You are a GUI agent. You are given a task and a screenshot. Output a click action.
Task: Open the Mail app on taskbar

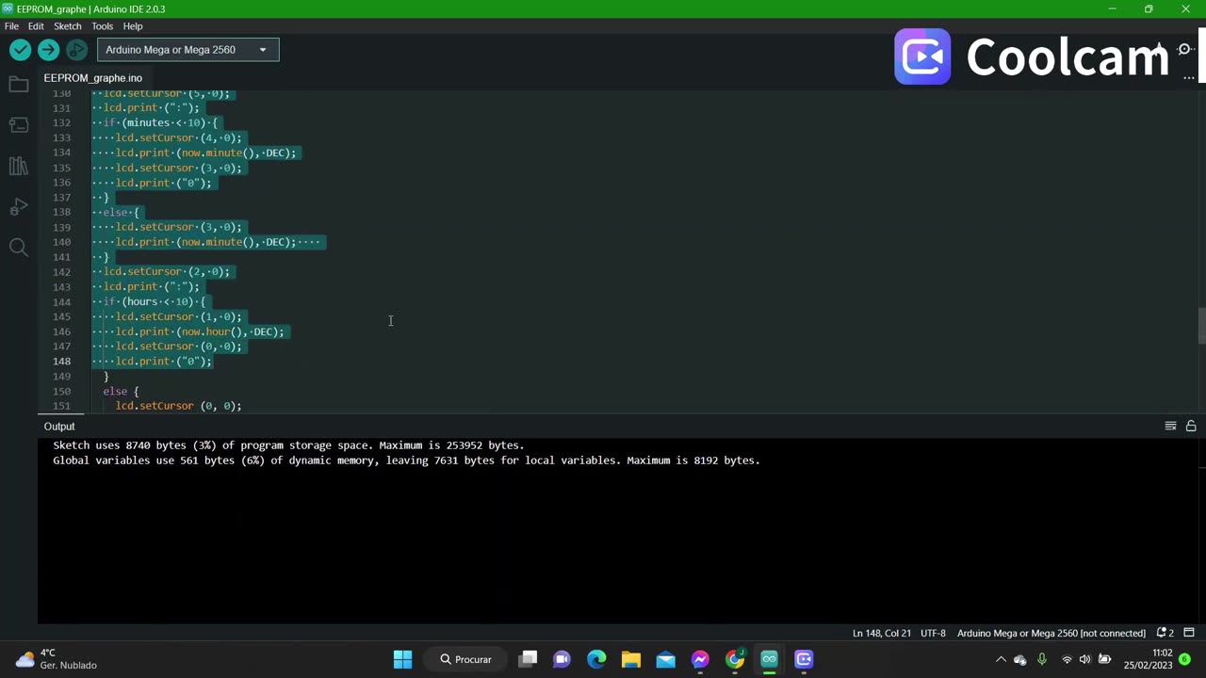(666, 659)
